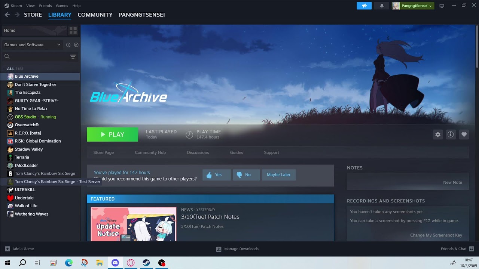Screen dimensions: 479x269
Task: Add Blue Archive to favorites heart
Action: coord(464,134)
